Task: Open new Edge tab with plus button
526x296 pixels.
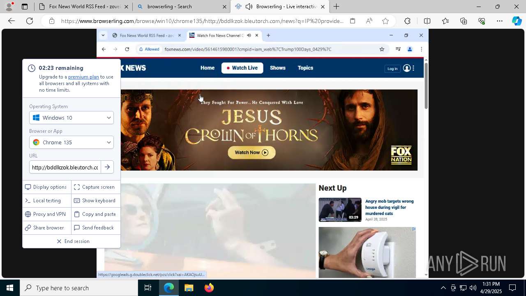Action: pos(336,7)
